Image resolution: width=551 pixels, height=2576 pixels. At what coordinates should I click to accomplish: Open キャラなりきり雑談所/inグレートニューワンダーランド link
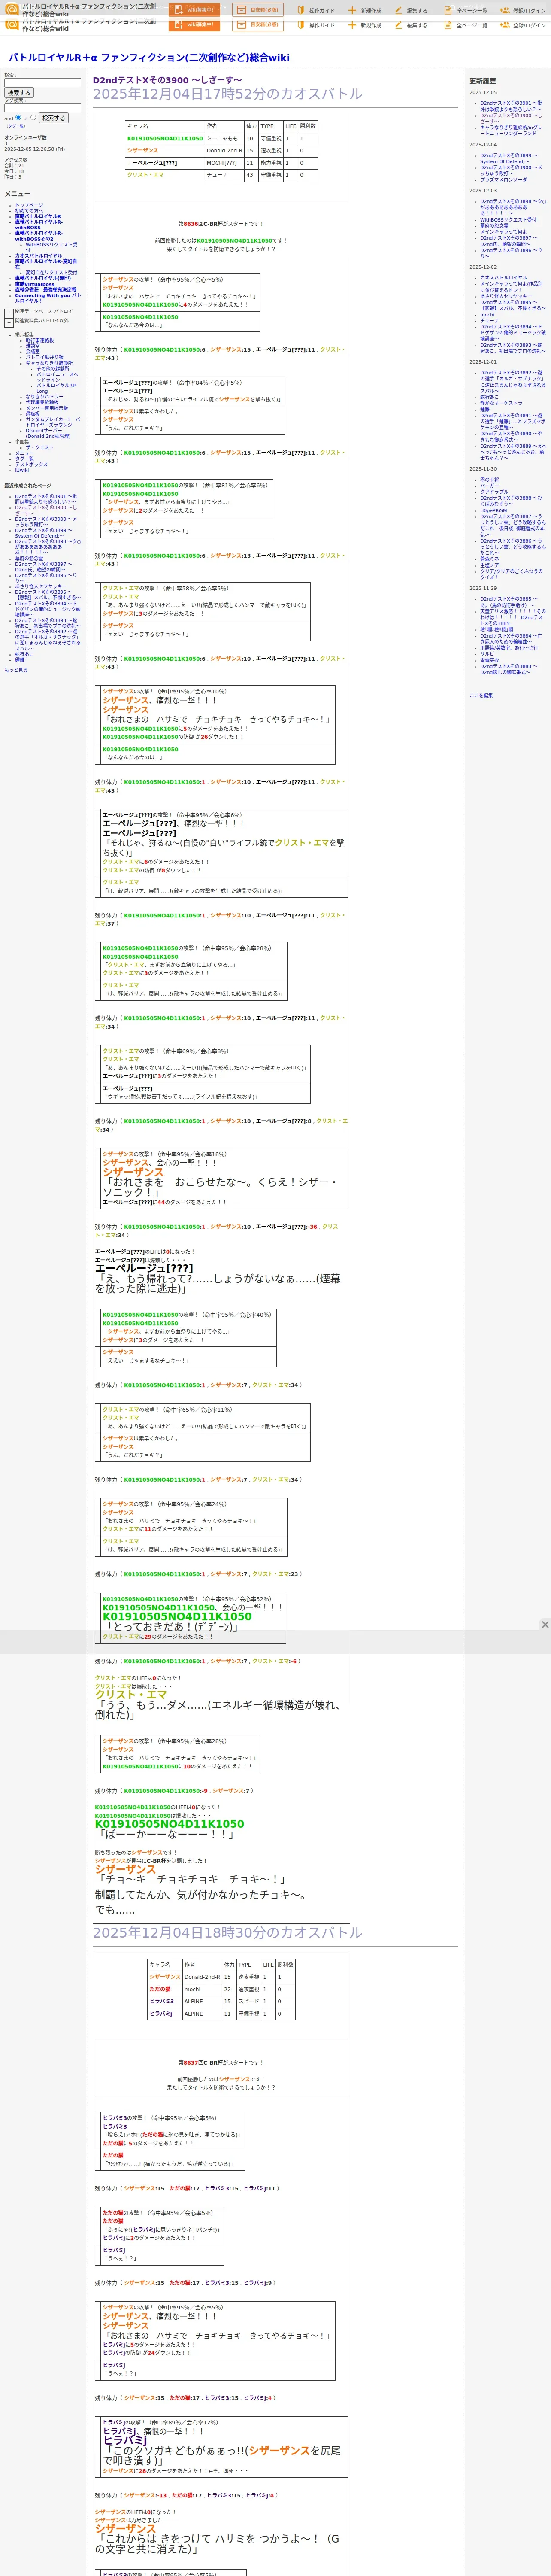click(x=511, y=130)
